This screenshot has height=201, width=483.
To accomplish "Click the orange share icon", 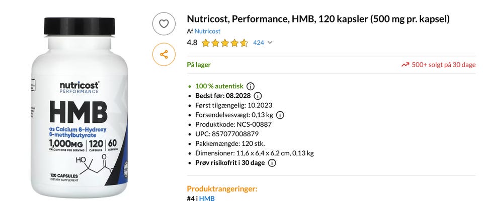I will (x=164, y=54).
